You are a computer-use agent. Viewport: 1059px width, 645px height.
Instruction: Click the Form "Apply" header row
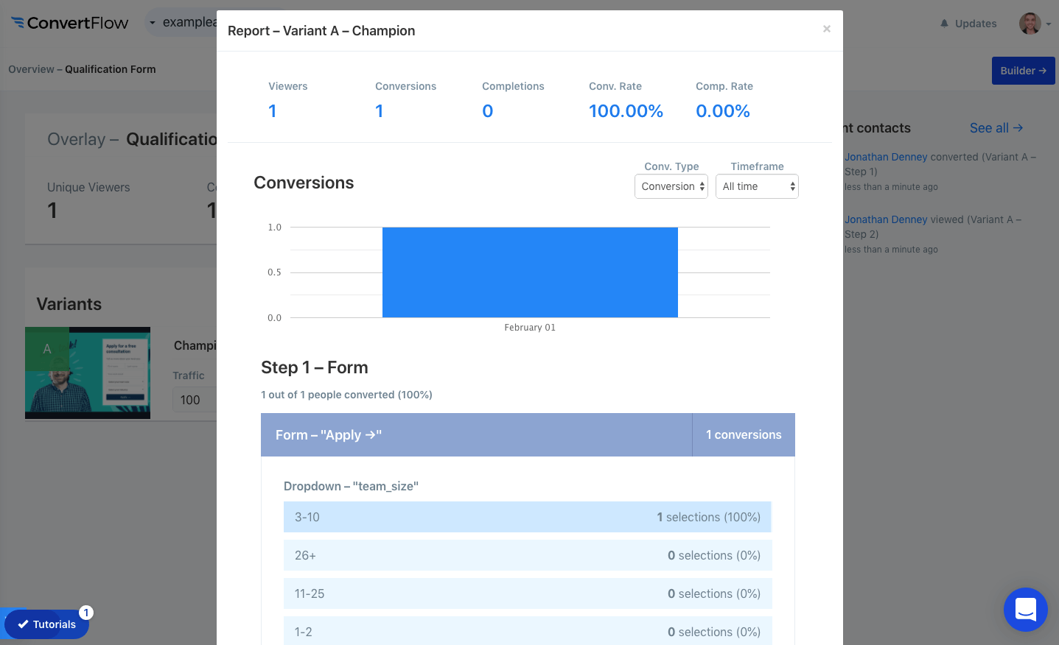click(x=528, y=434)
